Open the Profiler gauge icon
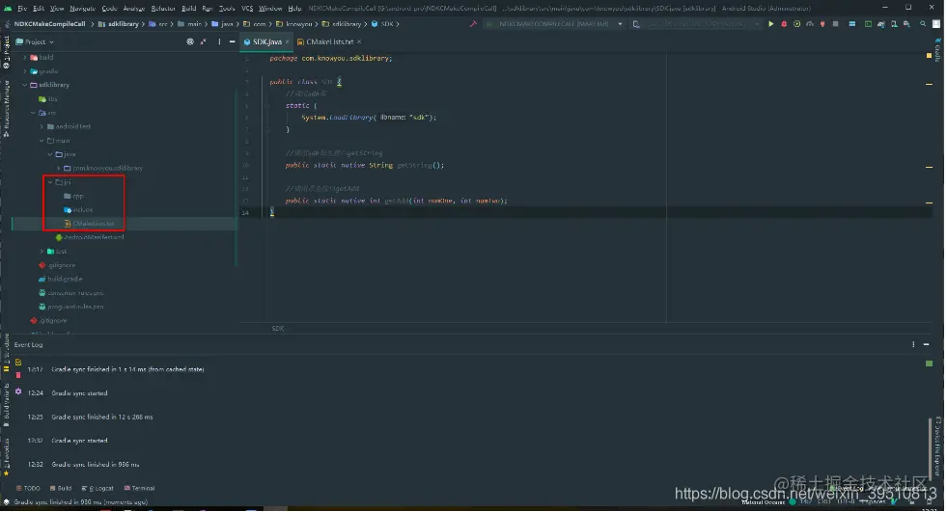 coord(810,24)
